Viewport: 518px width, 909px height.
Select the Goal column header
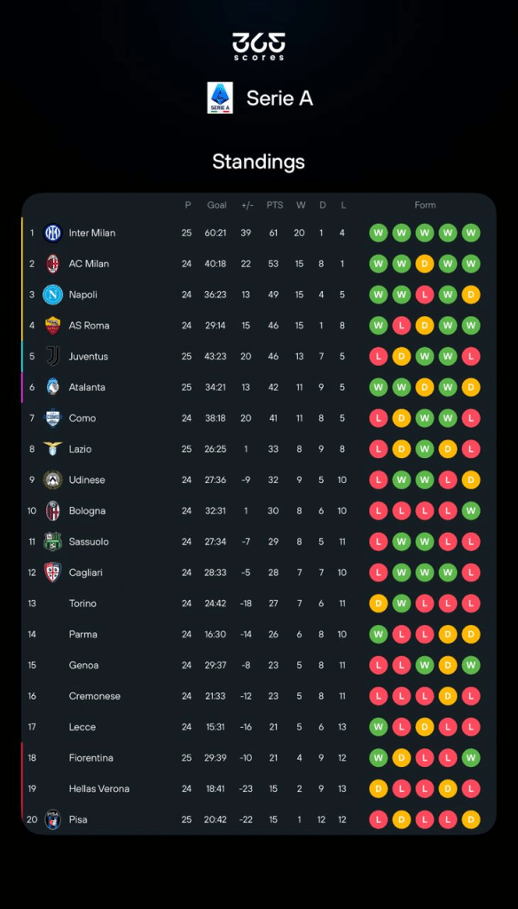click(216, 204)
